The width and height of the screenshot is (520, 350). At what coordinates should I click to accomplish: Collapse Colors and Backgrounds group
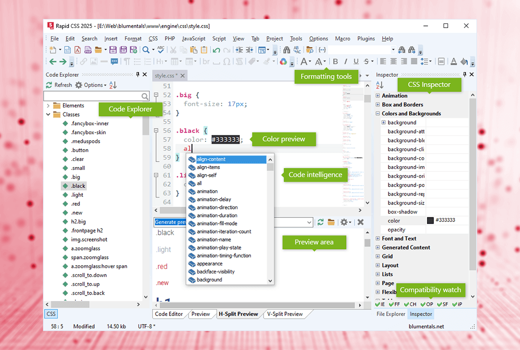point(377,113)
